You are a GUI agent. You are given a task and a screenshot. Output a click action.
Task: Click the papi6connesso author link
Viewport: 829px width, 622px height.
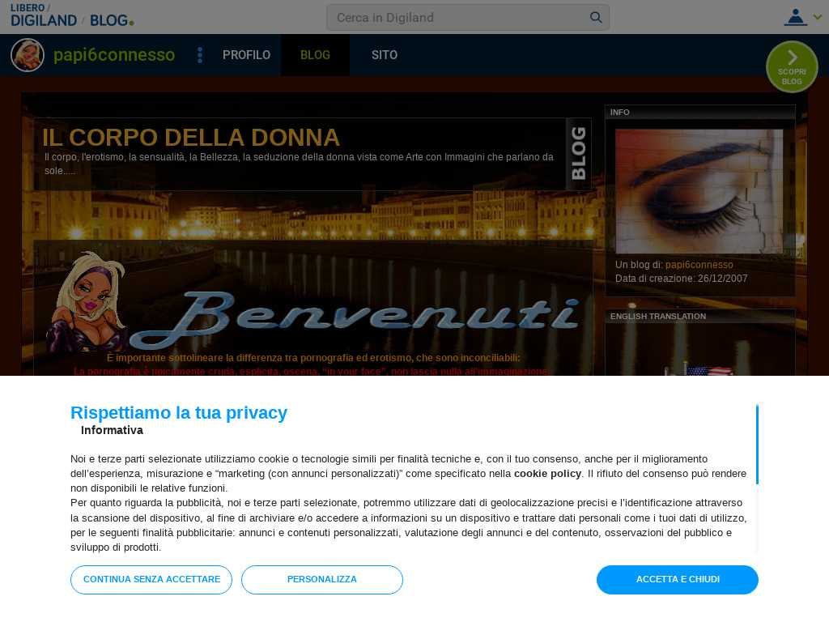coord(699,265)
